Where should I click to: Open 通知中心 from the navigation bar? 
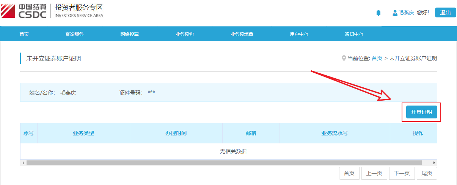pos(354,34)
